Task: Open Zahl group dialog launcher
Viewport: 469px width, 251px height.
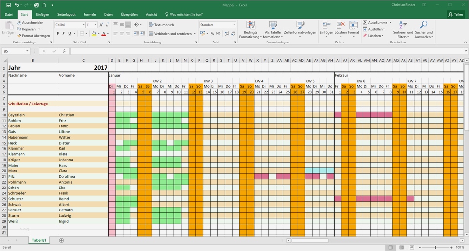Action: (x=235, y=42)
